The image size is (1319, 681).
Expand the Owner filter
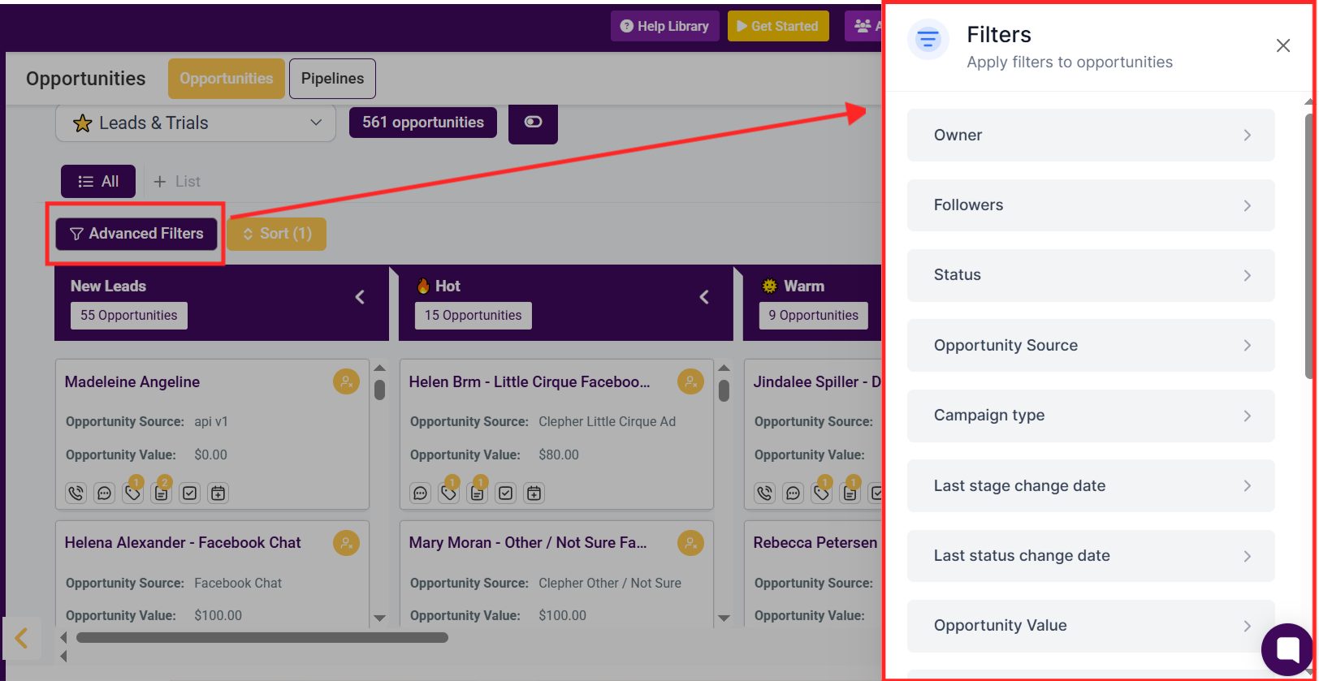[x=1091, y=135]
